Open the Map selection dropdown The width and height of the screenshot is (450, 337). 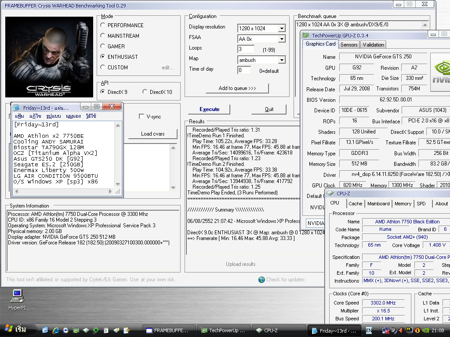point(281,60)
